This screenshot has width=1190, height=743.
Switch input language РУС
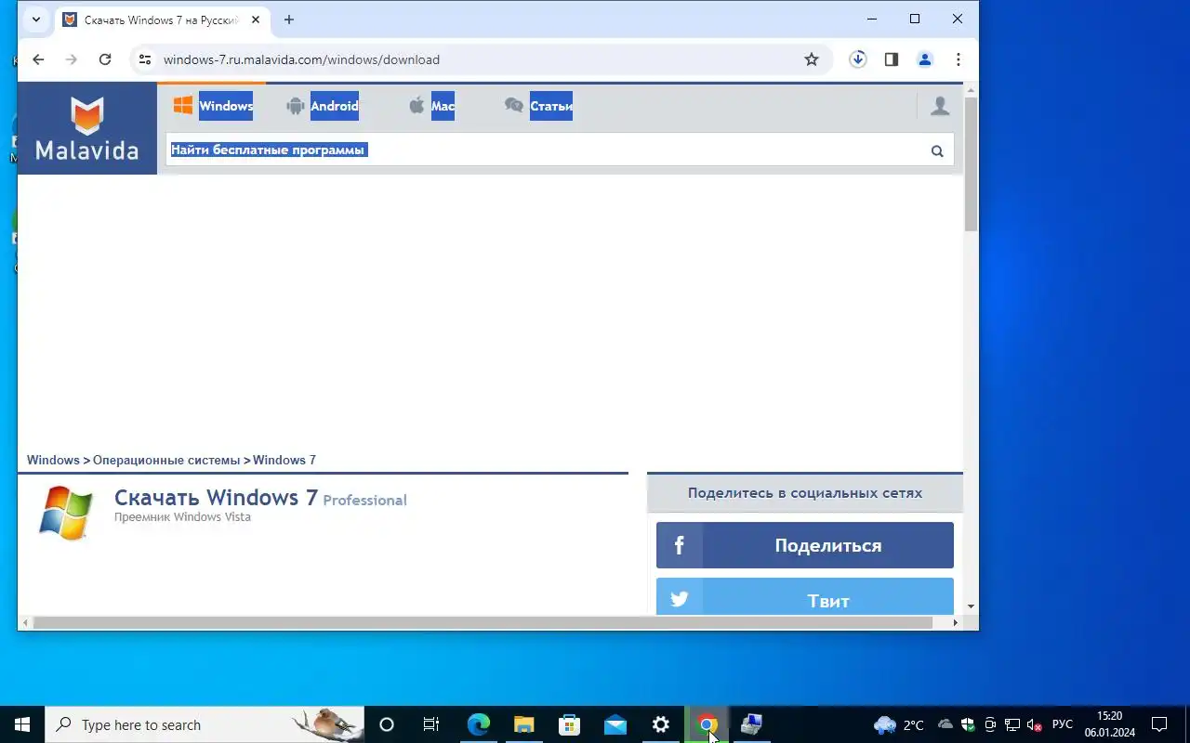pyautogui.click(x=1062, y=724)
